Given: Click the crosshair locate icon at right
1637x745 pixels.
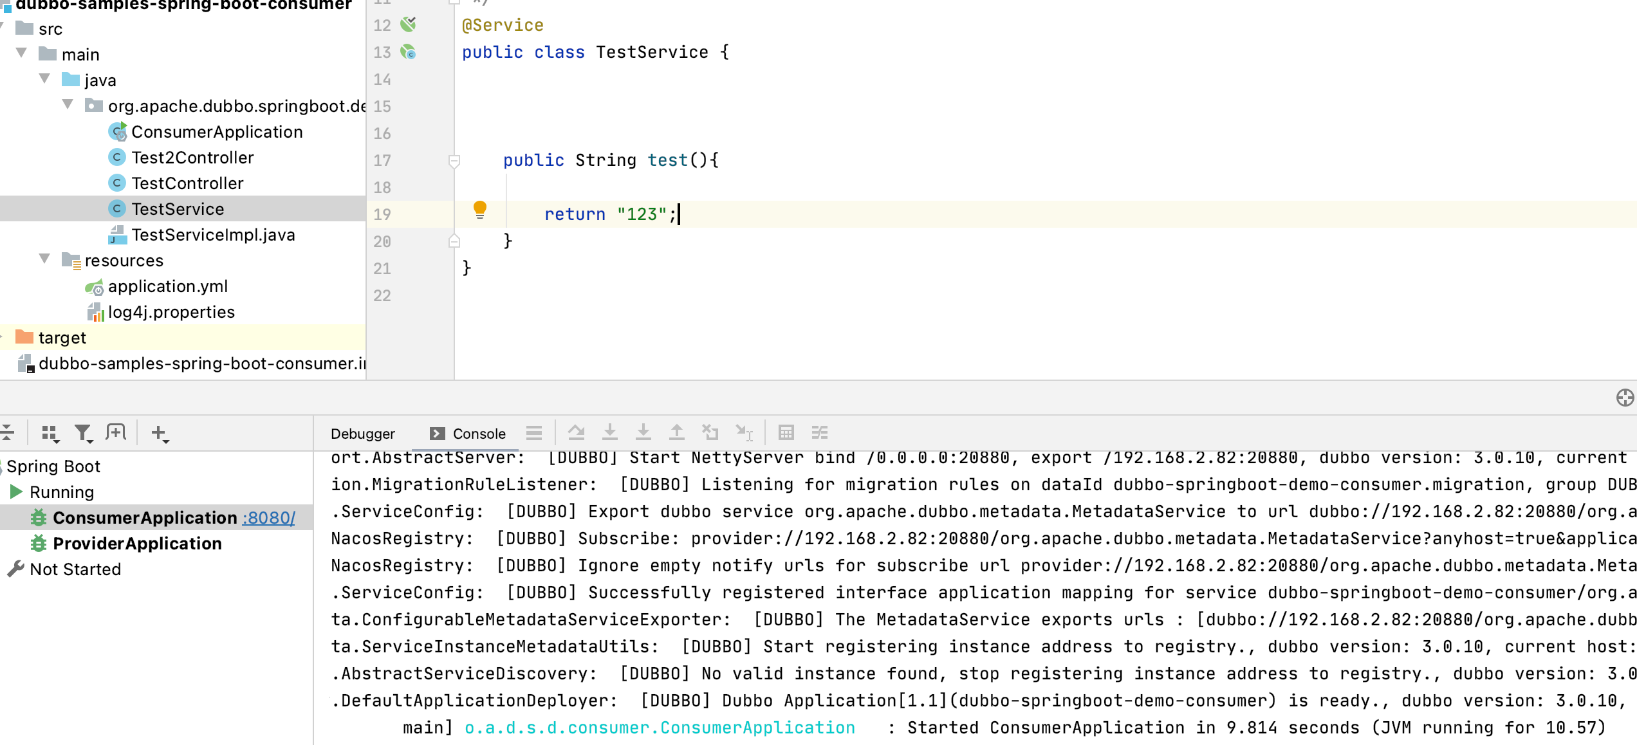Looking at the screenshot, I should (x=1624, y=398).
